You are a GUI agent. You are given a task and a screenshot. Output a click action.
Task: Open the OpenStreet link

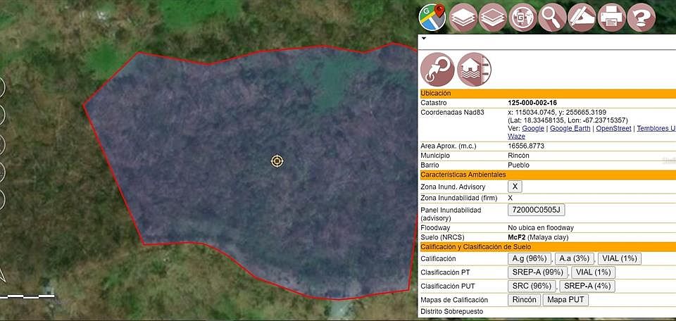tap(613, 128)
